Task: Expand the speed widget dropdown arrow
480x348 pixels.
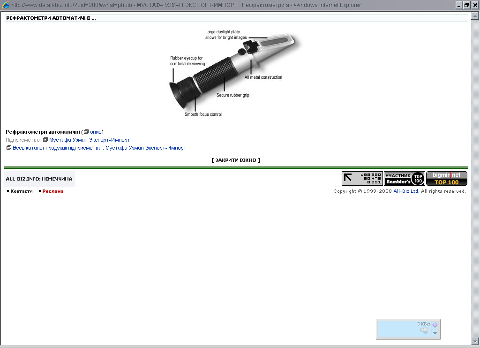Action: point(435,333)
